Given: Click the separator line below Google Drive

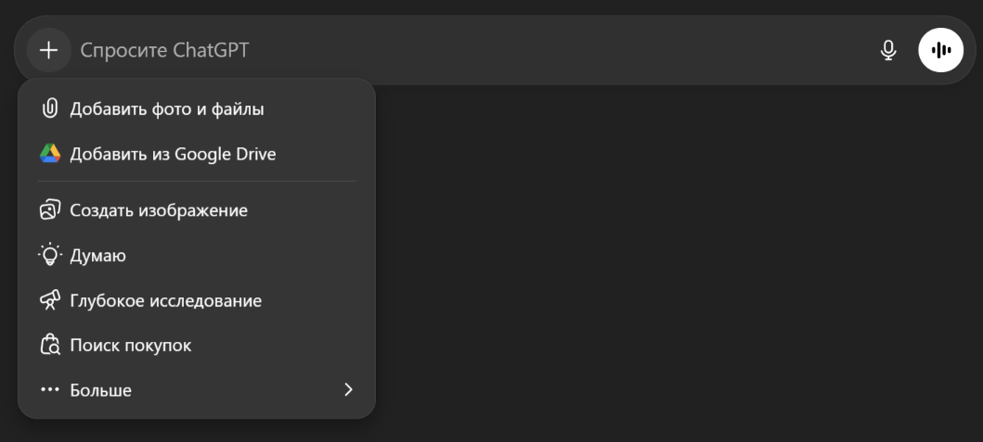Looking at the screenshot, I should (197, 182).
